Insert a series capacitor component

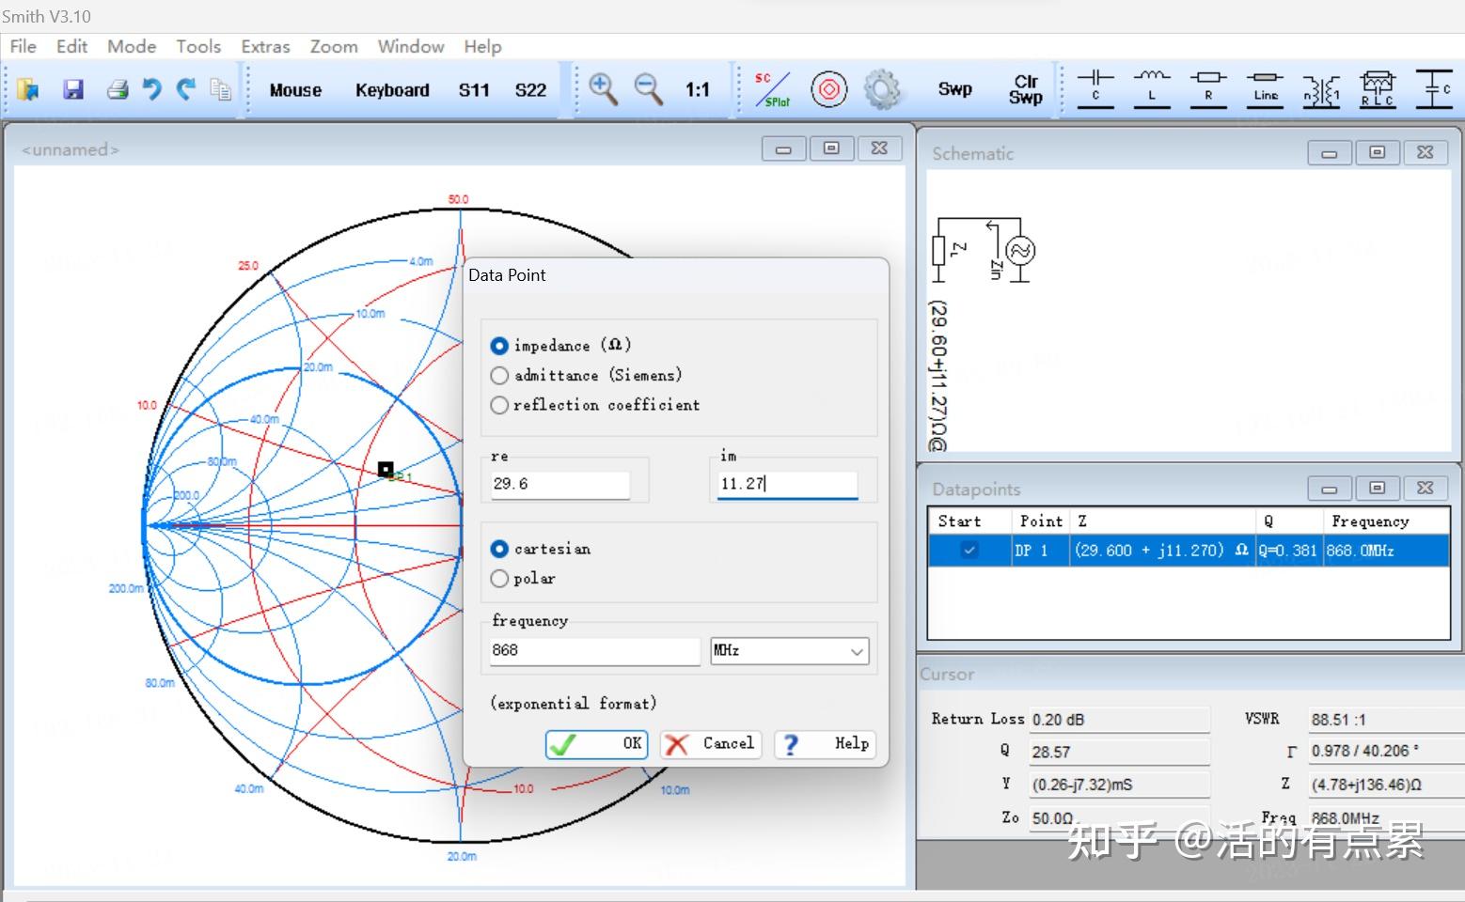[1095, 88]
